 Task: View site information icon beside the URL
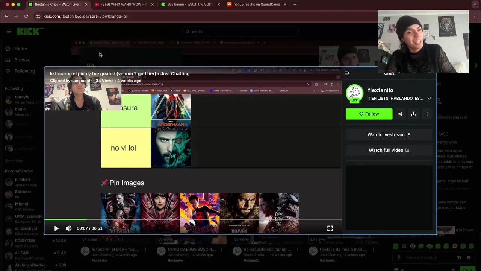point(37,16)
